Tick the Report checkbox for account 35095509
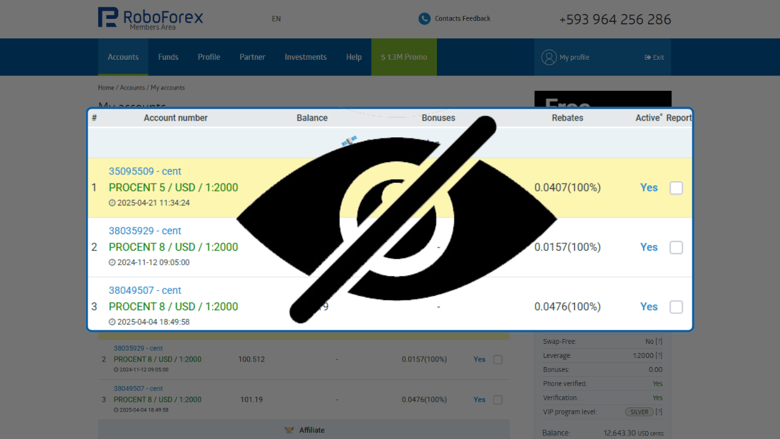The height and width of the screenshot is (439, 780). tap(676, 188)
